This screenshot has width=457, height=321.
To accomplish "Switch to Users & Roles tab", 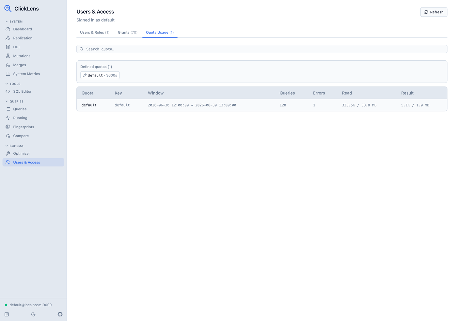I will click(95, 32).
